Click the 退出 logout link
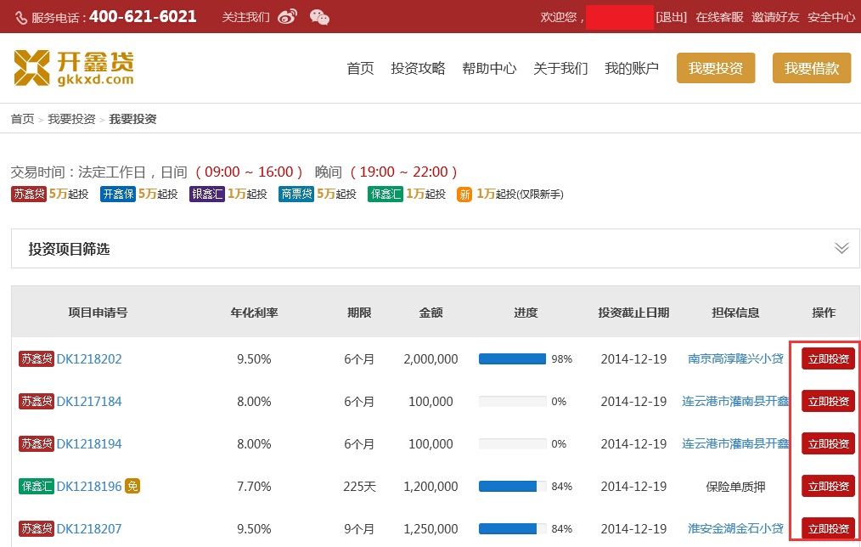Screen dimensions: 861x547 671,17
